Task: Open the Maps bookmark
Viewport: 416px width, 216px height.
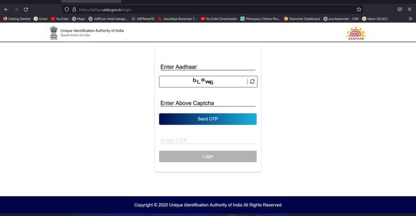Action: [79, 19]
